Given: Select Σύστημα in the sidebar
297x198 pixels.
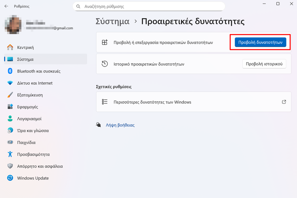Looking at the screenshot, I should pos(25,59).
